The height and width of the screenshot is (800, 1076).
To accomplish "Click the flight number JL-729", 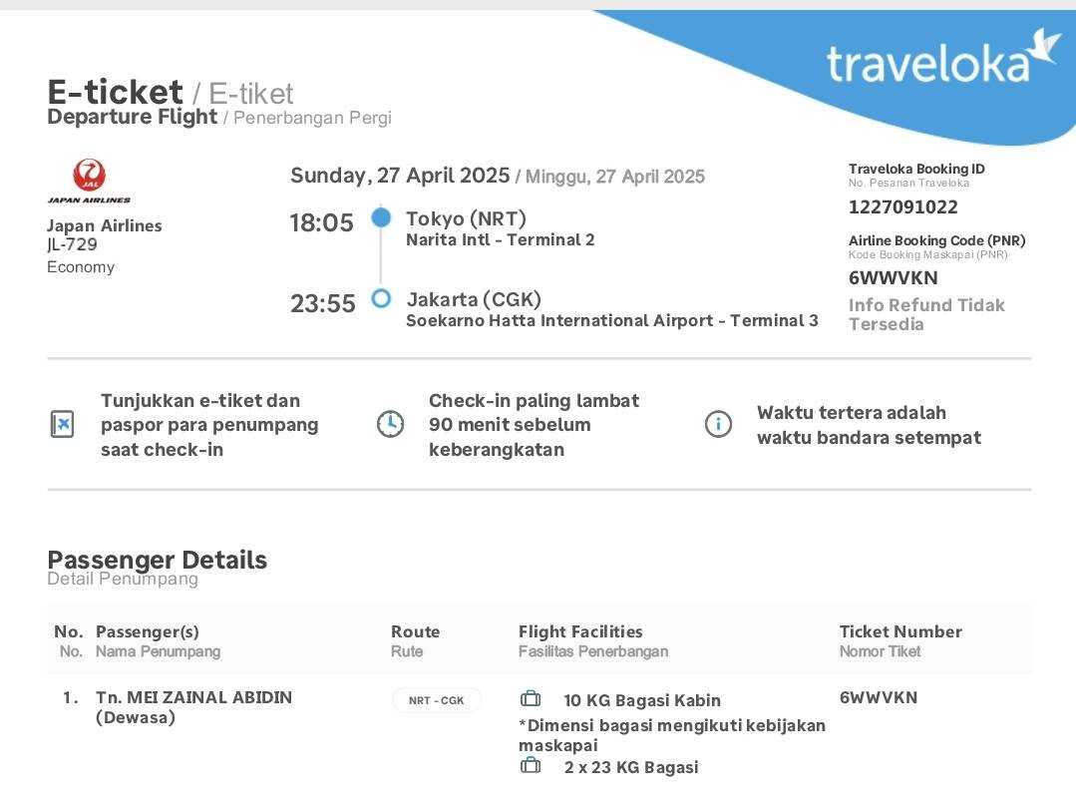I will [x=72, y=244].
